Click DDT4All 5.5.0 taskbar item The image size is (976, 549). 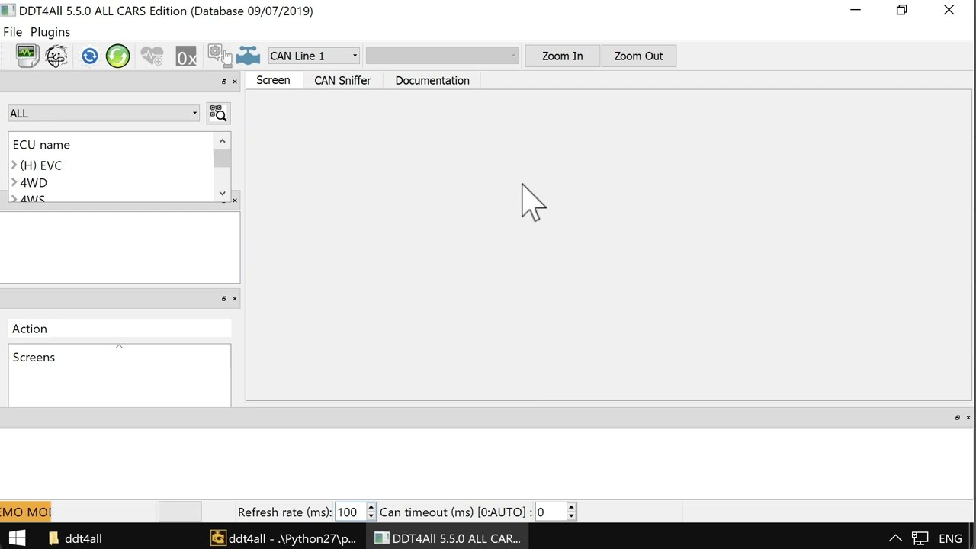click(x=448, y=538)
